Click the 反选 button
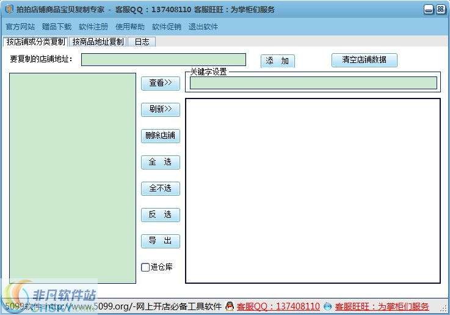Image resolution: width=450 pixels, height=315 pixels. (161, 215)
